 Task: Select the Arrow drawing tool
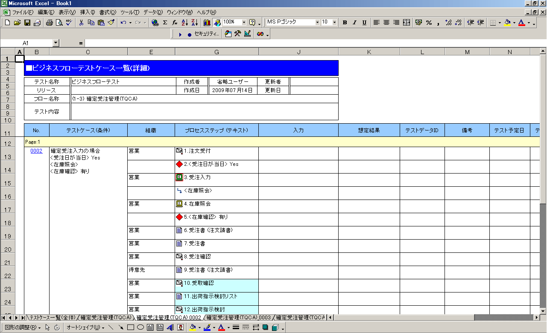point(121,327)
